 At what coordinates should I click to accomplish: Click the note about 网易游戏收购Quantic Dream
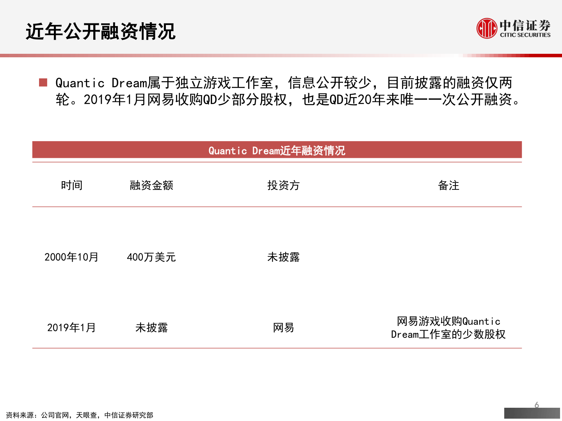tap(448, 327)
